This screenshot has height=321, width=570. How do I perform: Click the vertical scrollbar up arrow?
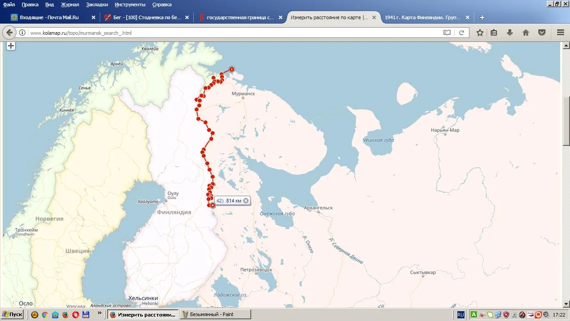point(566,45)
